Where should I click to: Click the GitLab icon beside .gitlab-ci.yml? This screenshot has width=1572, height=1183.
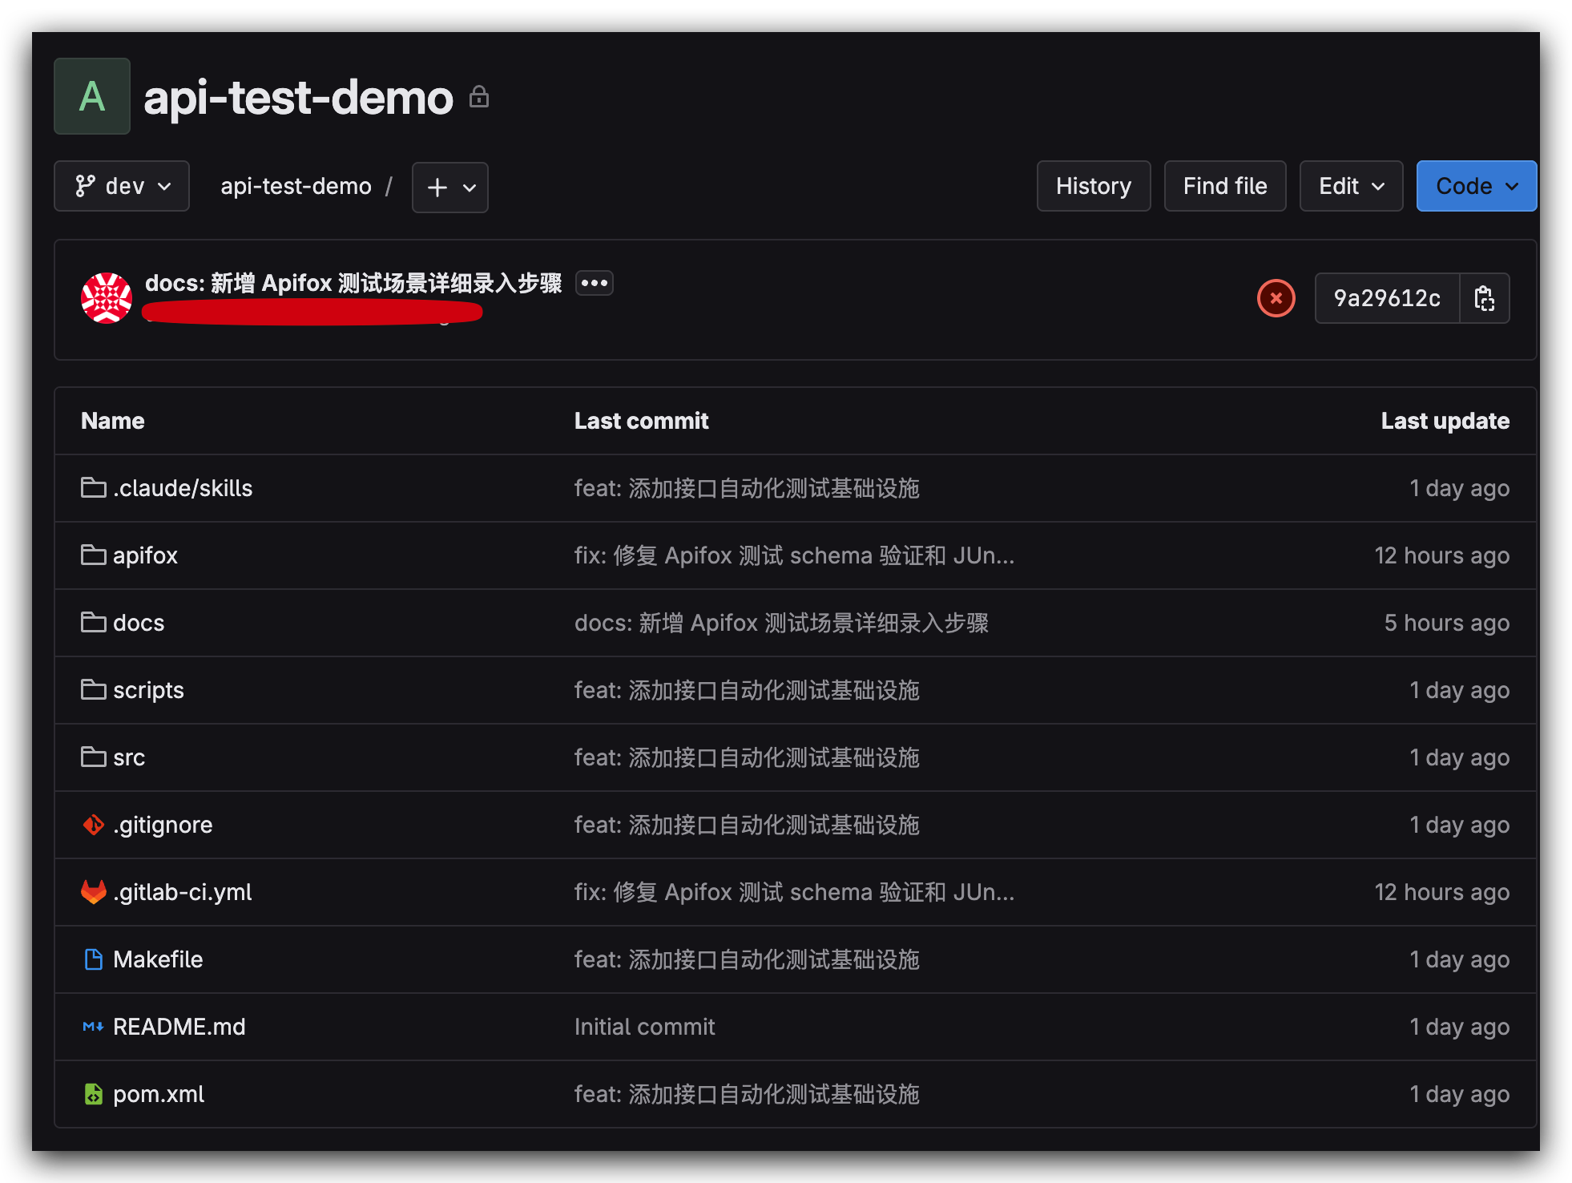tap(94, 892)
